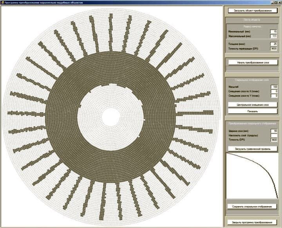The height and width of the screenshot is (228, 282).
Task: Click the lower 'Точность (DPI)' field
Action: [273, 139]
